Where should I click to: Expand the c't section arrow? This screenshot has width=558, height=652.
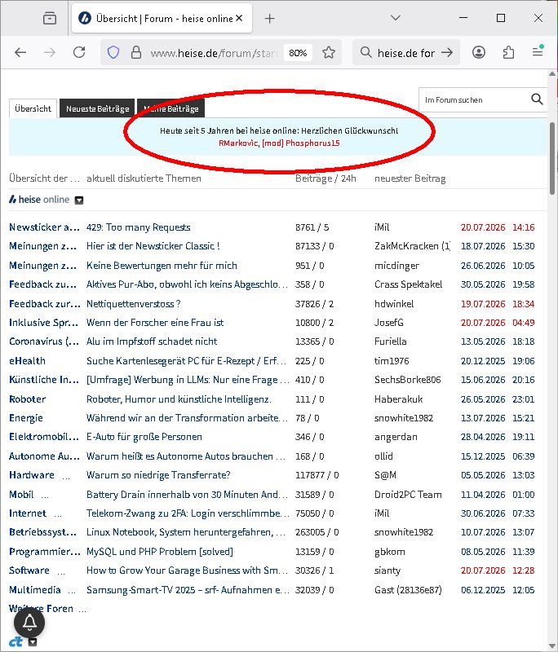point(33,642)
